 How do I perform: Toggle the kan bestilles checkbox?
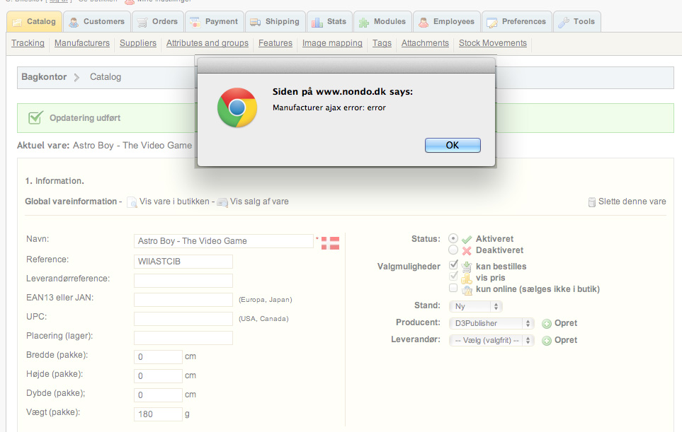tap(453, 264)
